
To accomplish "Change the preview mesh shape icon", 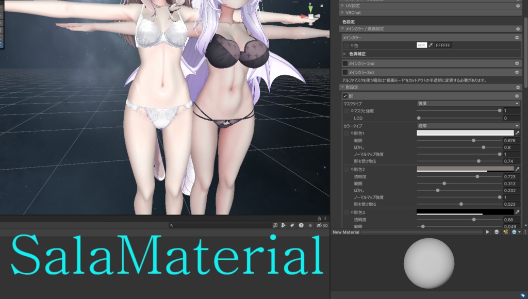I will click(497, 232).
